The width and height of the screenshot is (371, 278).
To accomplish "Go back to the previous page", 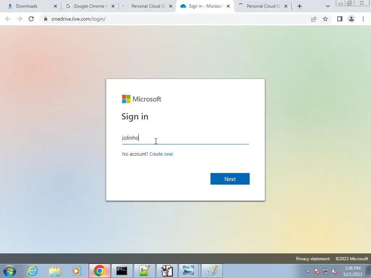I will pyautogui.click(x=8, y=19).
